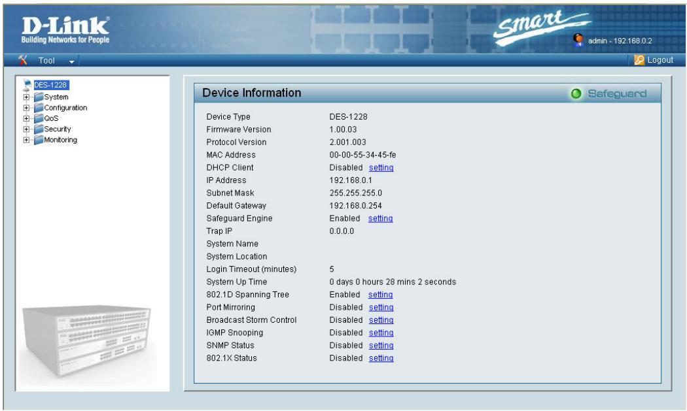Click the MAC address value 00-00-55-34-45-fe
The image size is (687, 411).
point(362,155)
